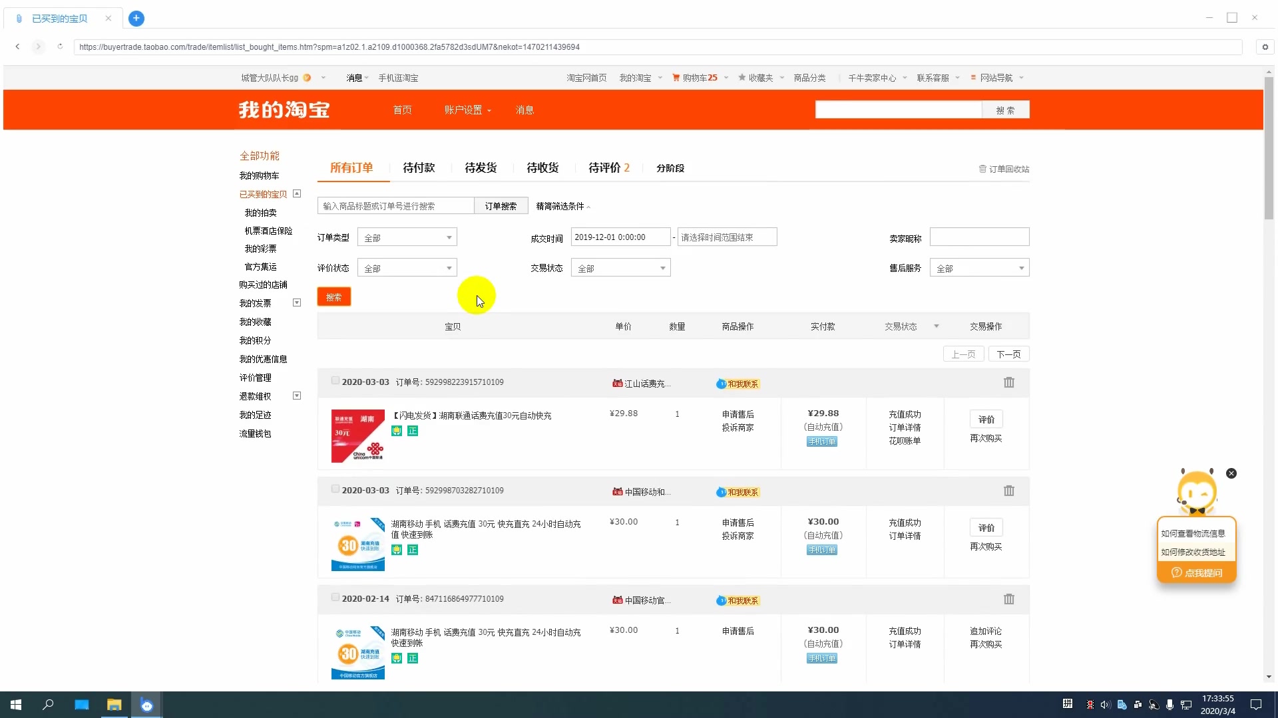
Task: Select checkbox for order 592998703282710109
Action: click(x=335, y=489)
